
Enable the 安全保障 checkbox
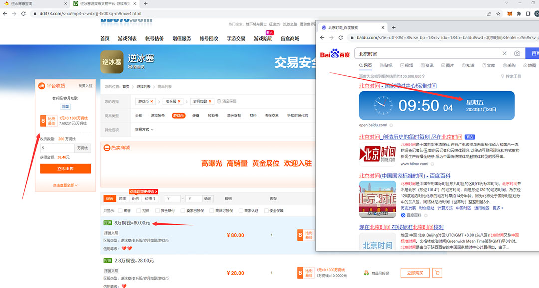pyautogui.click(x=266, y=211)
